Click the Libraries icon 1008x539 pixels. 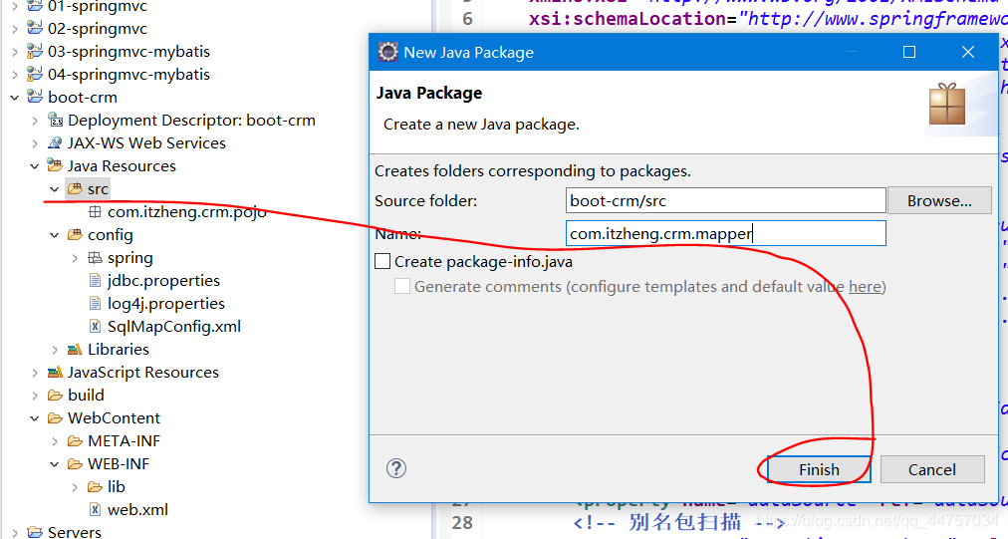[x=76, y=350]
